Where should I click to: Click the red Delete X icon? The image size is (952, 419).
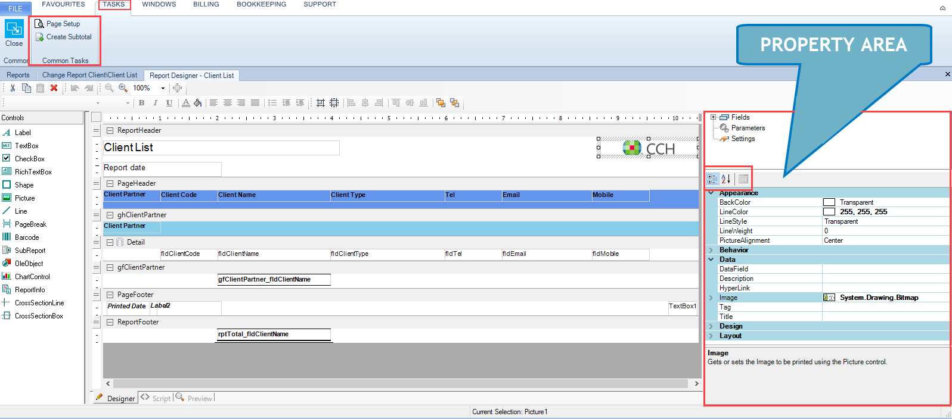(x=54, y=88)
